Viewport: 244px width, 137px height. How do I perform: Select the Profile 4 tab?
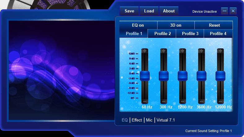click(218, 33)
